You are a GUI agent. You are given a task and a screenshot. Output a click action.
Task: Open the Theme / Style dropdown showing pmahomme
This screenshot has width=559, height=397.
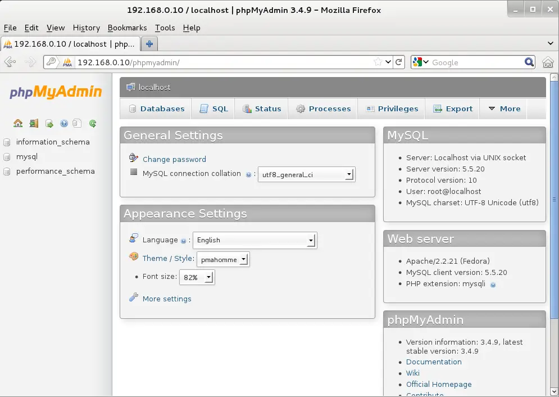click(223, 259)
